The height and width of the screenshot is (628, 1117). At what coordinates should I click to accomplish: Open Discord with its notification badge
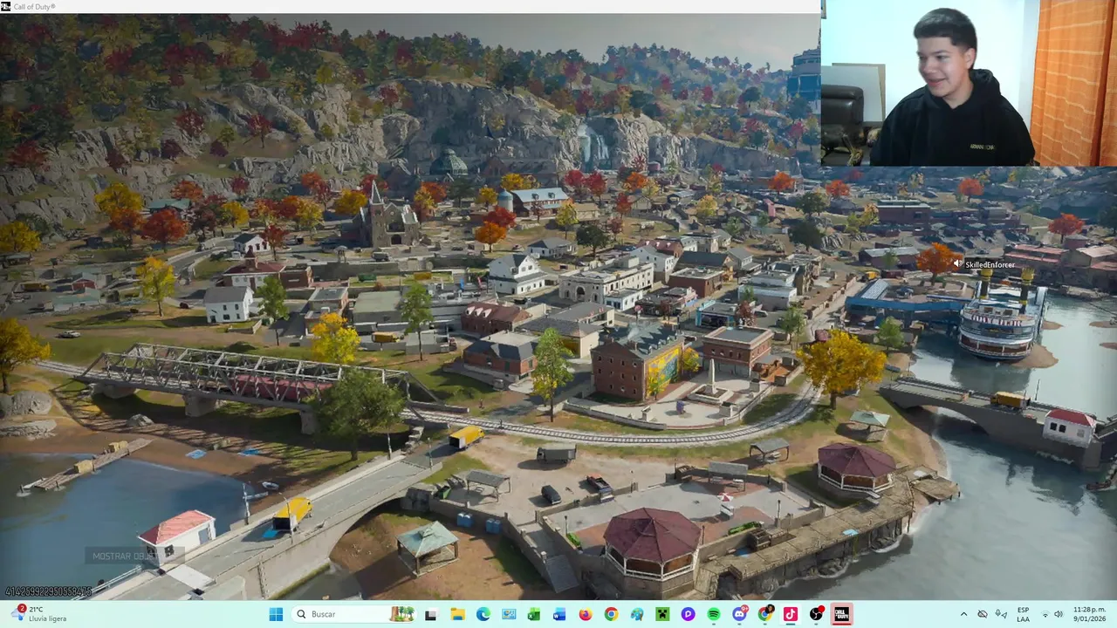pyautogui.click(x=739, y=614)
